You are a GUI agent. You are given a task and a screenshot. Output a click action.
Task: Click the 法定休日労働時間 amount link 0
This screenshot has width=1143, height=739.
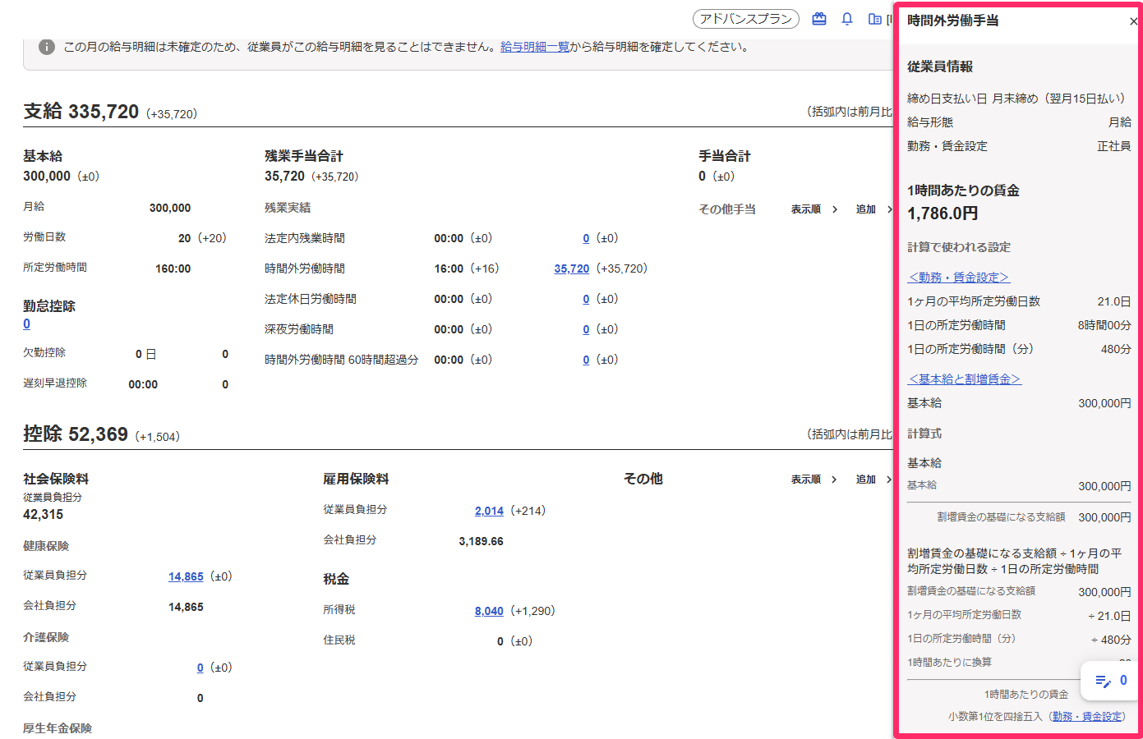(586, 299)
